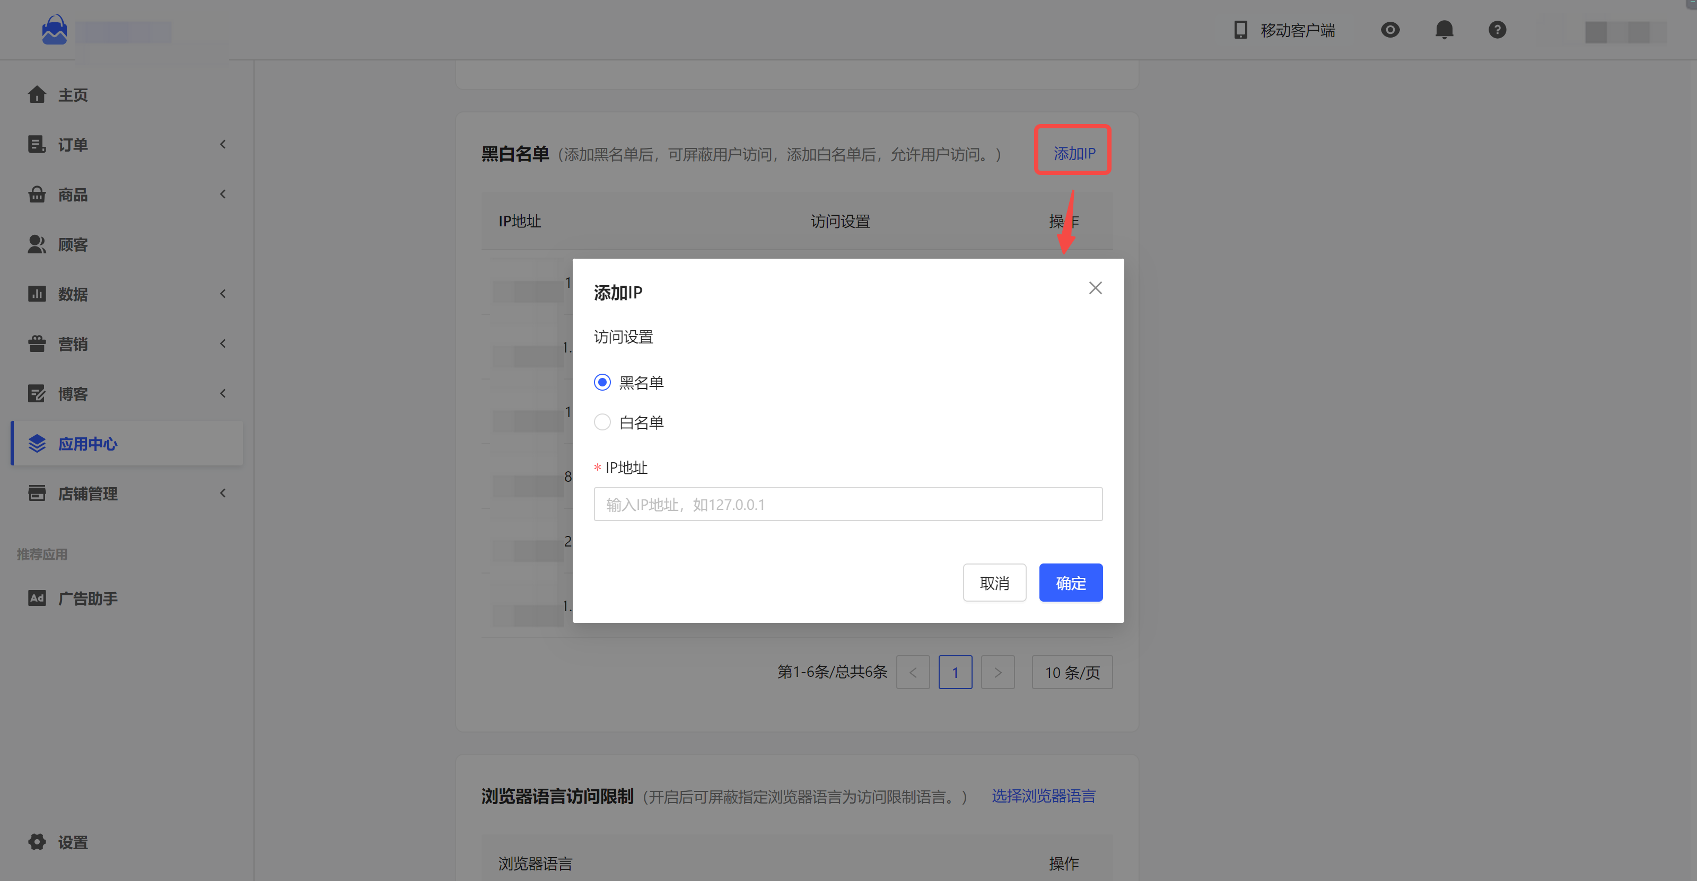
Task: Click the 第1-6条/总共6条 pagination text
Action: pos(832,672)
